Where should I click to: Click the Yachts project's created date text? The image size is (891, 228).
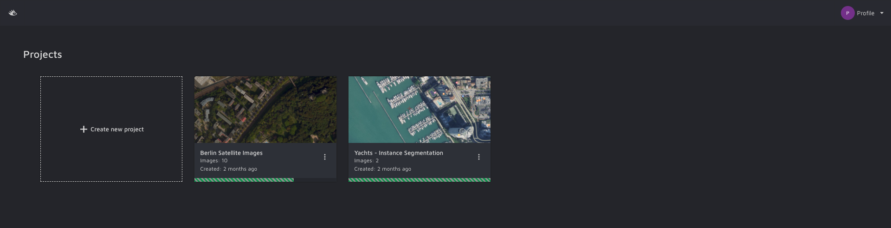(x=383, y=169)
